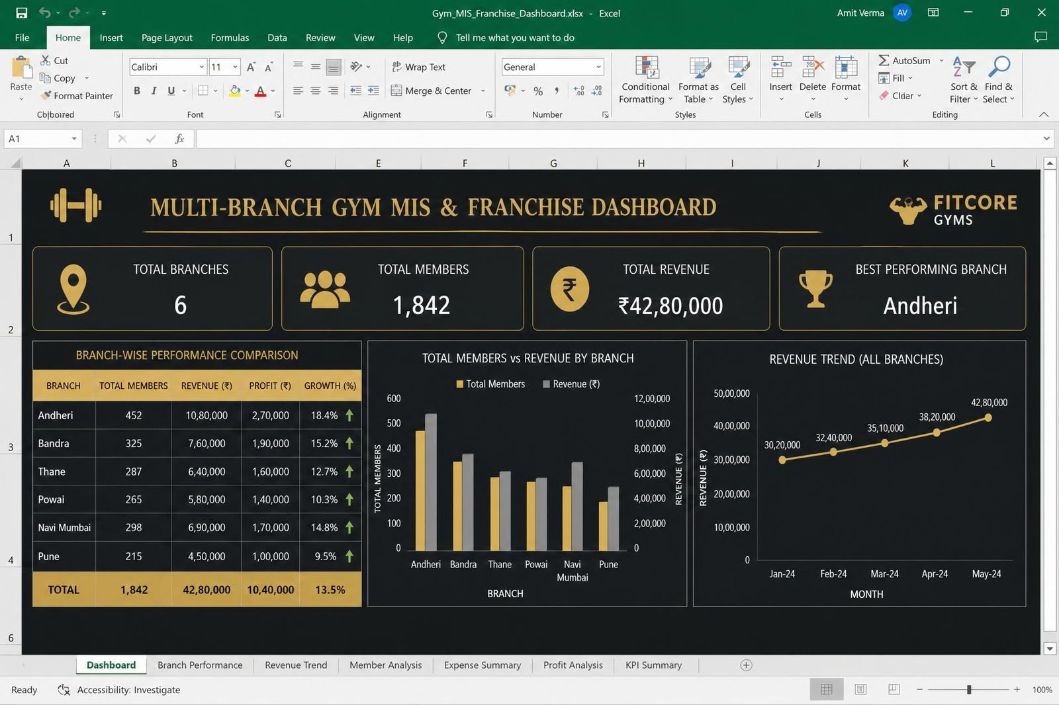Collapse the ribbon with the chevron
The height and width of the screenshot is (705, 1059).
click(x=1044, y=114)
